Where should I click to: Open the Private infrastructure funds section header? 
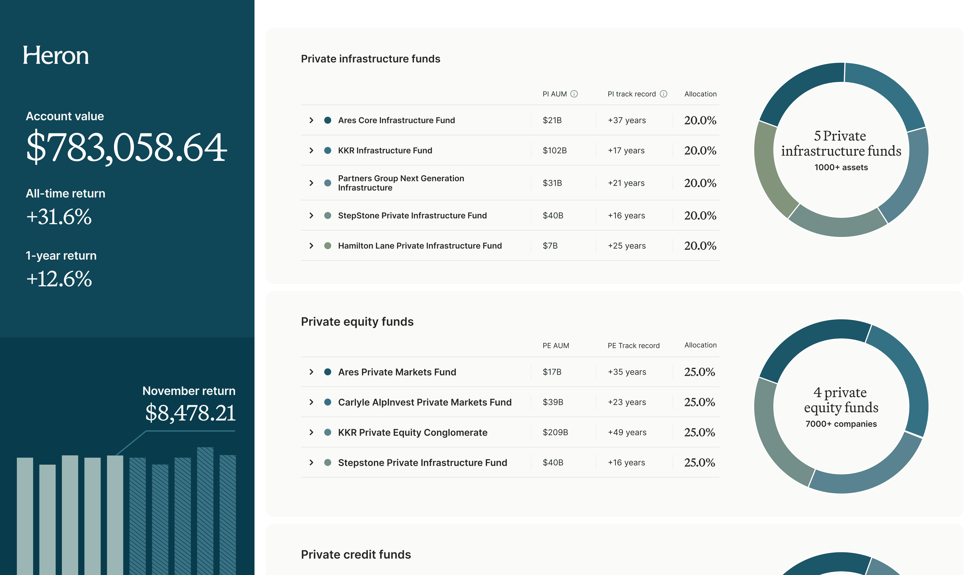point(370,59)
